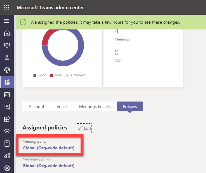The image size is (206, 173).
Task: Go to the Dashboard home icon
Action: click(x=7, y=33)
